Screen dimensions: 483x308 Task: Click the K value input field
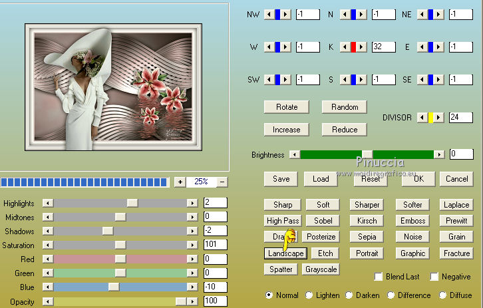[x=384, y=47]
